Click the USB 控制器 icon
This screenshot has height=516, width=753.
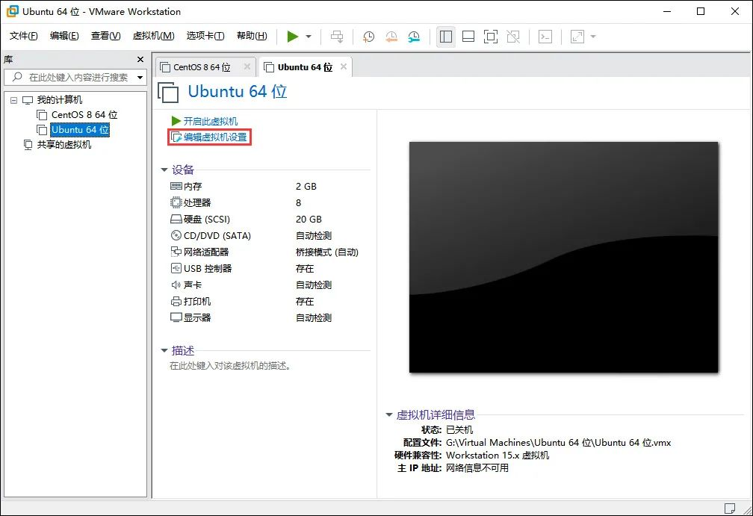click(x=176, y=268)
